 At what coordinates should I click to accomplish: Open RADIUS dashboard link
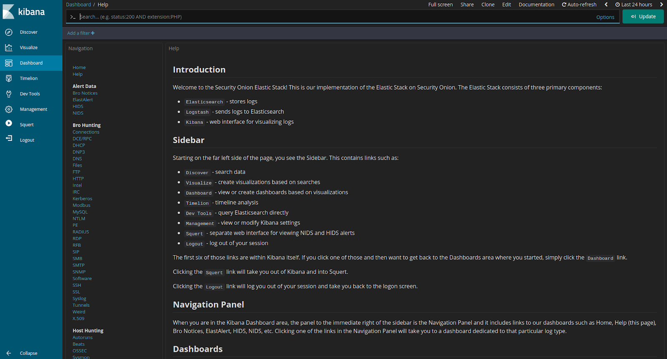coord(81,232)
